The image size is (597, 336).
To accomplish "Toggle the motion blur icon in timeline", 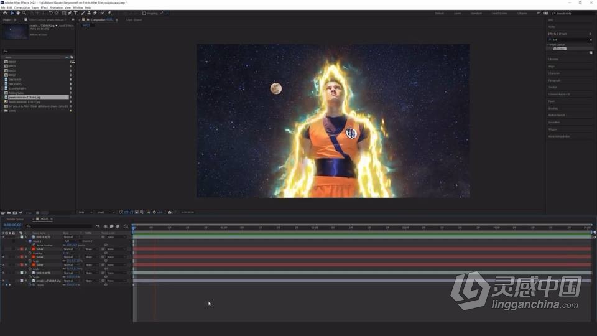I will click(x=118, y=226).
